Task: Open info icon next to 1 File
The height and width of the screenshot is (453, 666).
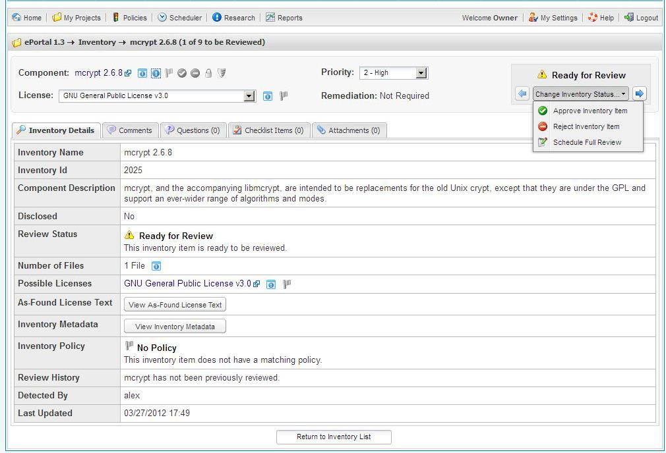Action: [156, 266]
